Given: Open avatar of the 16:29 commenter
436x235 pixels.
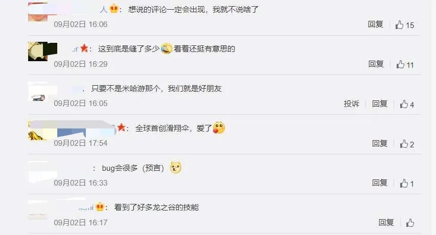Looking at the screenshot, I should point(38,51).
